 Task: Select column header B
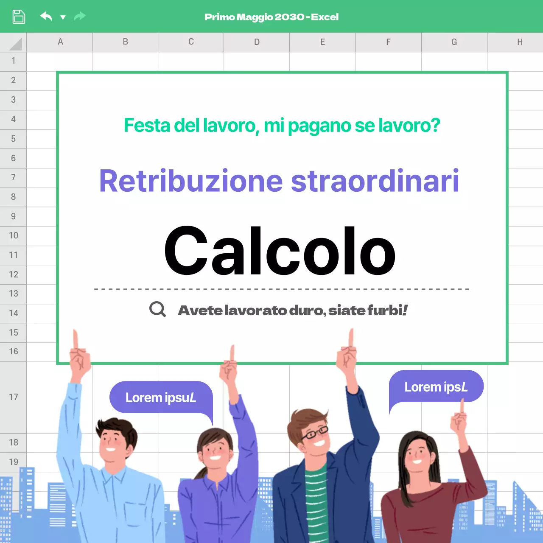click(125, 42)
